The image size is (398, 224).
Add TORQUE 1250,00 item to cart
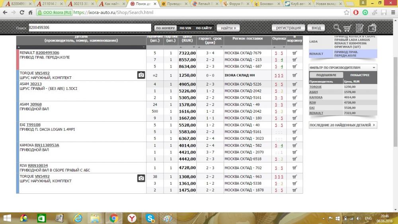(295, 75)
